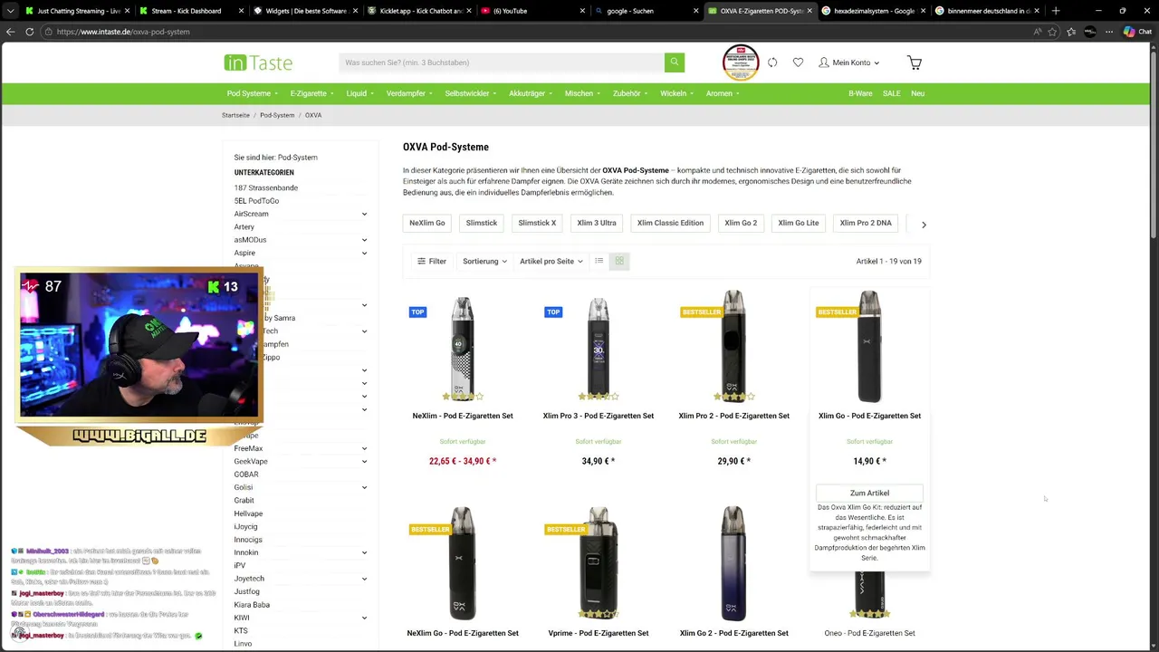Switch to grid view layout icon
The image size is (1159, 652).
click(619, 261)
